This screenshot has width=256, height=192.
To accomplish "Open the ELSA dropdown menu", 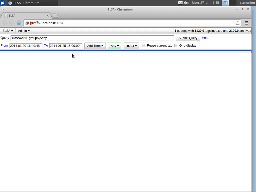I will [x=8, y=31].
